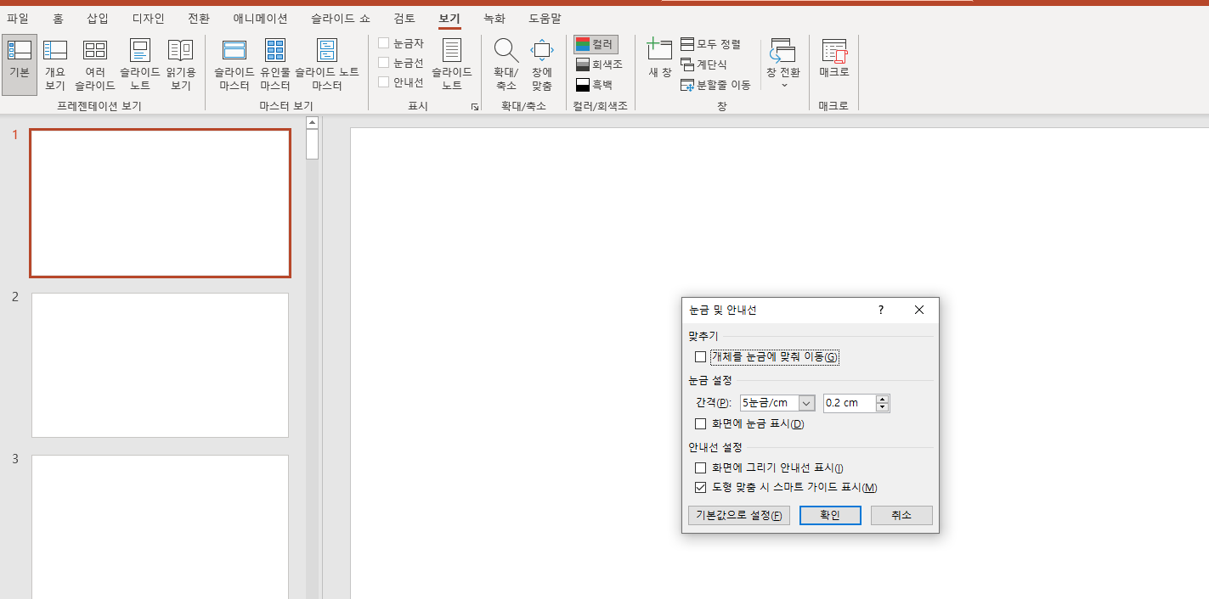
Task: Enable the 눈금자 (ruler) checkbox
Action: 383,42
